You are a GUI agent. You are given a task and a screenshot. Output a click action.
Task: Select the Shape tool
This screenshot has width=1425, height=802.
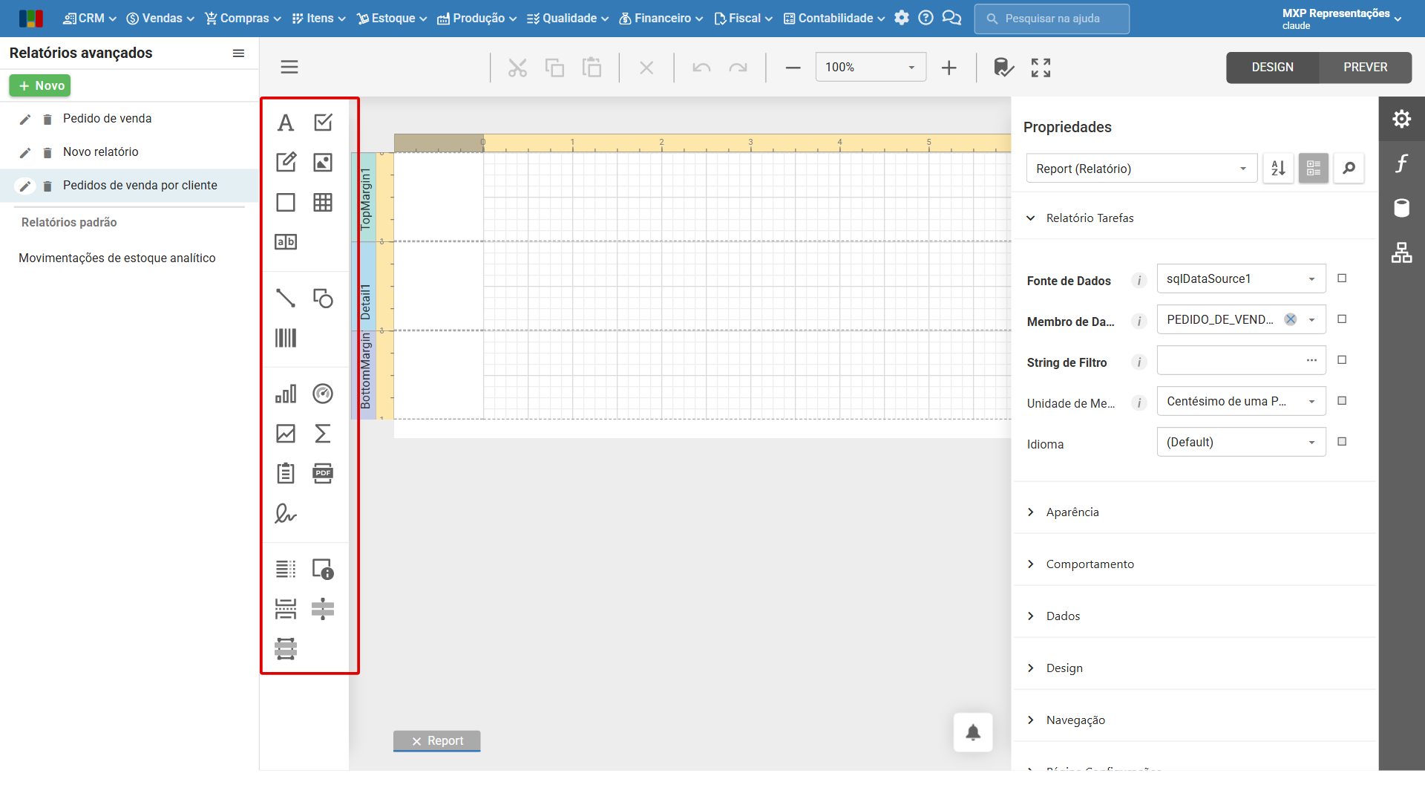point(323,298)
